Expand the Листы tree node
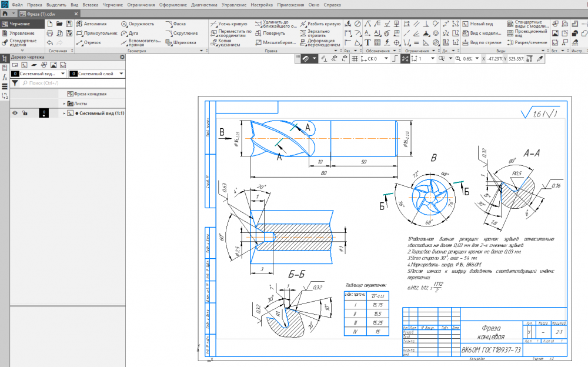 pos(65,104)
